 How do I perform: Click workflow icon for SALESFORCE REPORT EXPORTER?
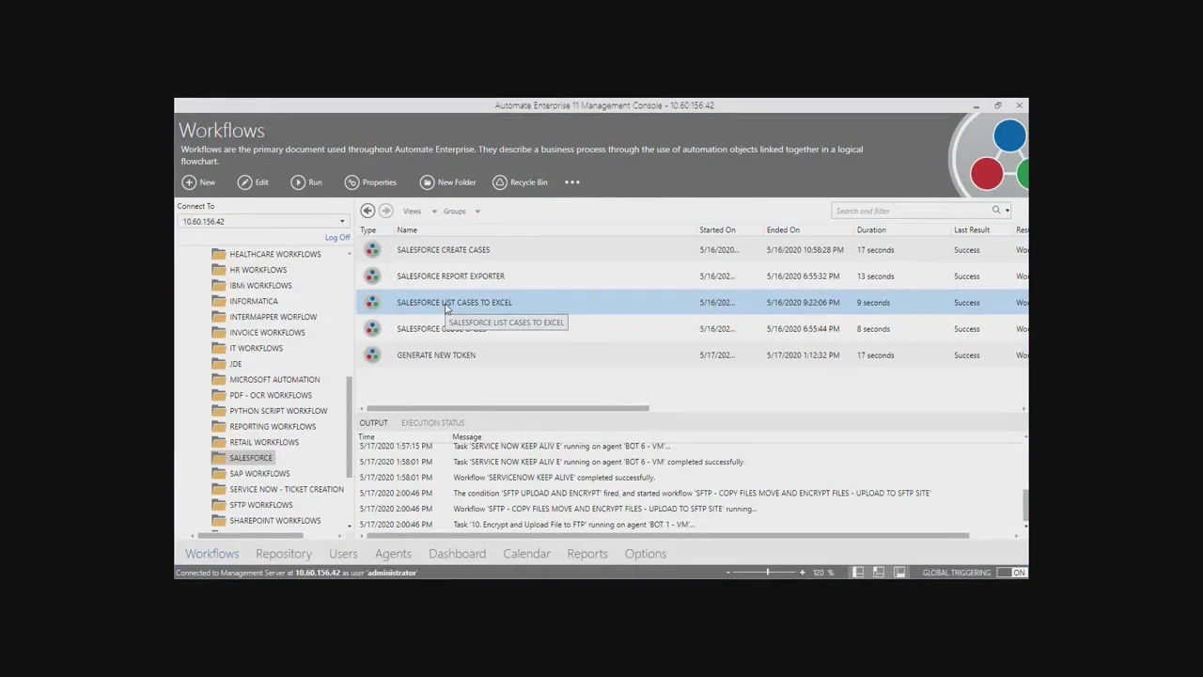click(x=373, y=276)
